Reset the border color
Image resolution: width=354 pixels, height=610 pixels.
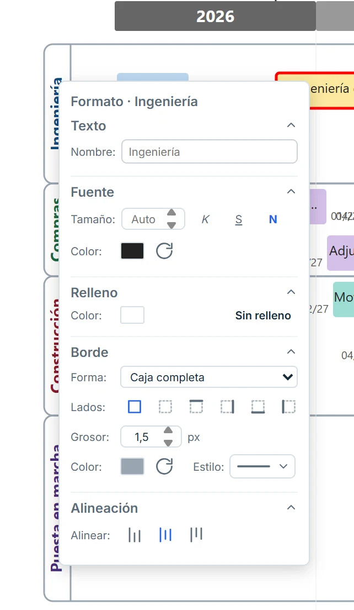pos(164,466)
